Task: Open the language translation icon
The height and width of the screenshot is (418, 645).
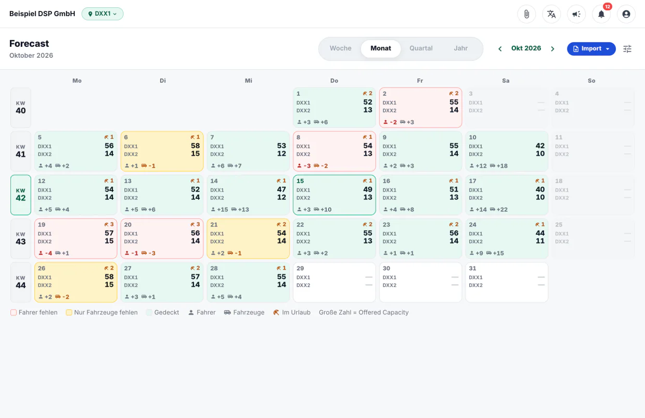Action: point(551,14)
